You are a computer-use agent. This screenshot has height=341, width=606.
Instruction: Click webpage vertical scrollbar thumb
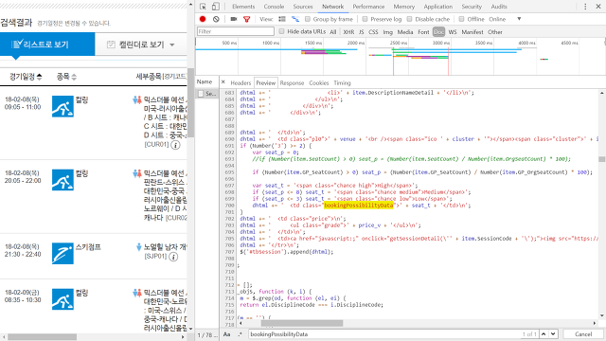[x=190, y=102]
